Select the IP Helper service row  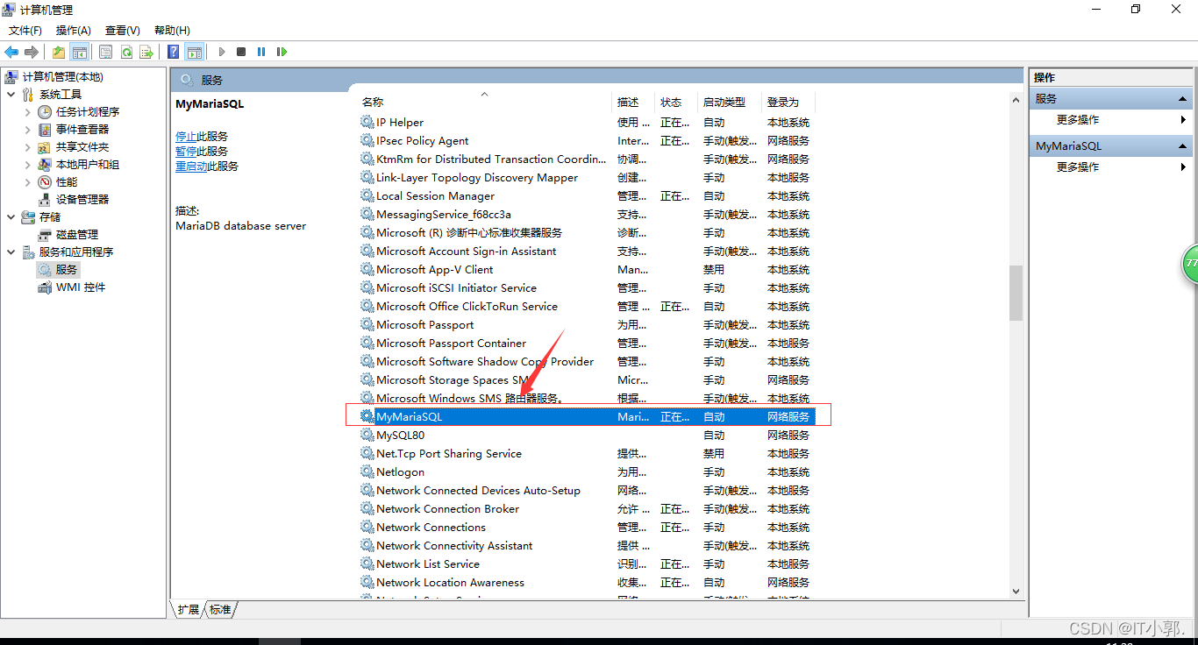(588, 123)
